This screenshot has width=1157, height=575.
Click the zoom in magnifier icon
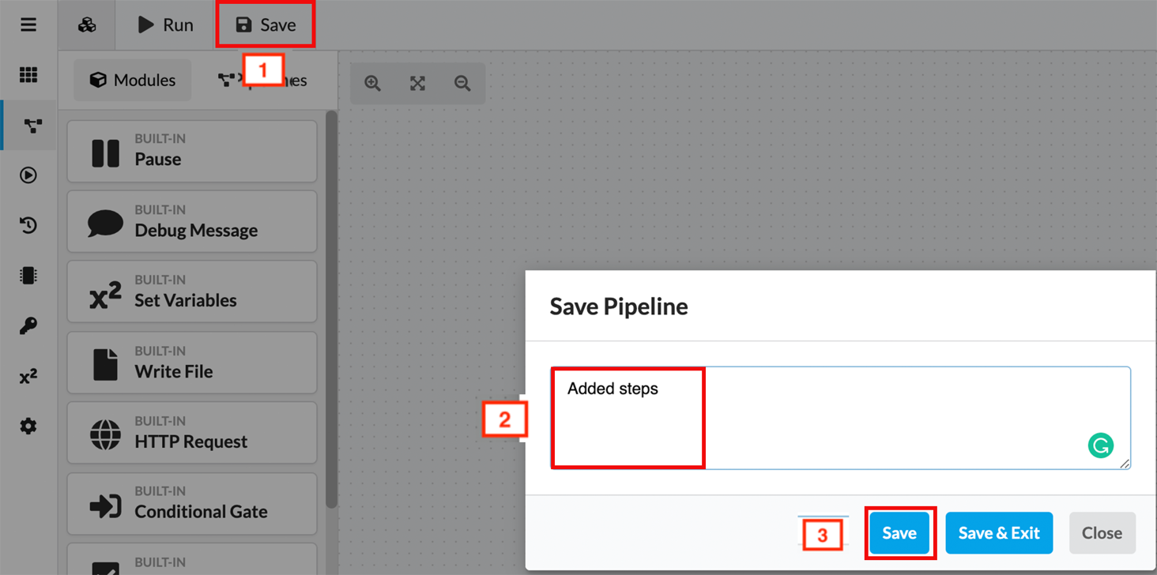point(373,84)
